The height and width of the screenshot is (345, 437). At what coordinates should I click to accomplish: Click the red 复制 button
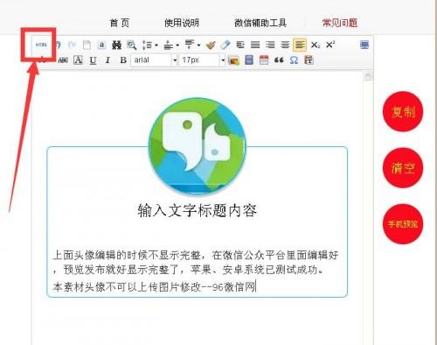(403, 111)
